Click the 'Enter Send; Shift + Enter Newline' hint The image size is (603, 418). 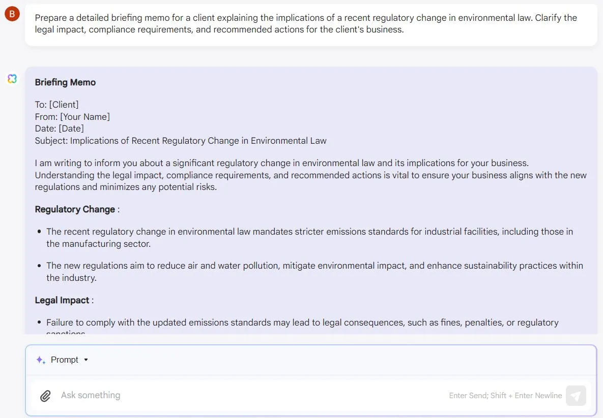point(505,396)
